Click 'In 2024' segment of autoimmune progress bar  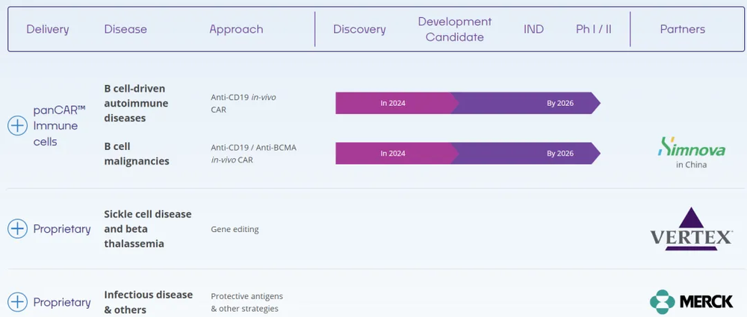pyautogui.click(x=393, y=103)
